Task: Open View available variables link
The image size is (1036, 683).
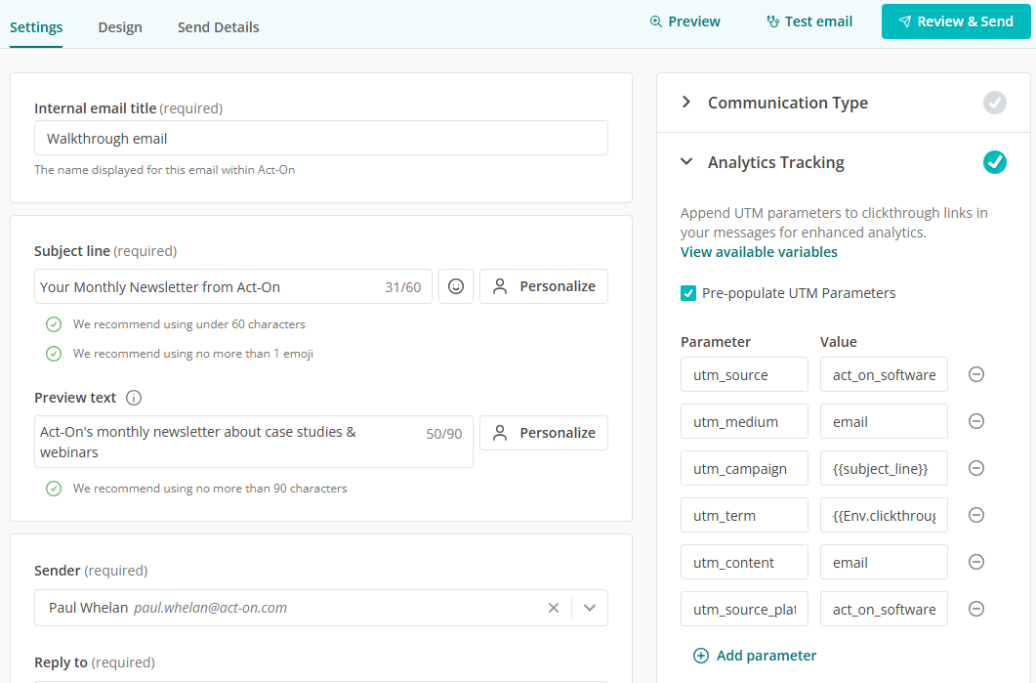Action: 759,252
